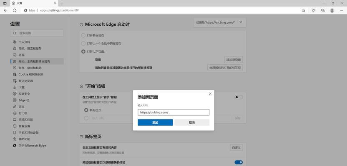Click the 默认浏览器 sidebar icon
The width and height of the screenshot is (347, 166).
coord(15,81)
